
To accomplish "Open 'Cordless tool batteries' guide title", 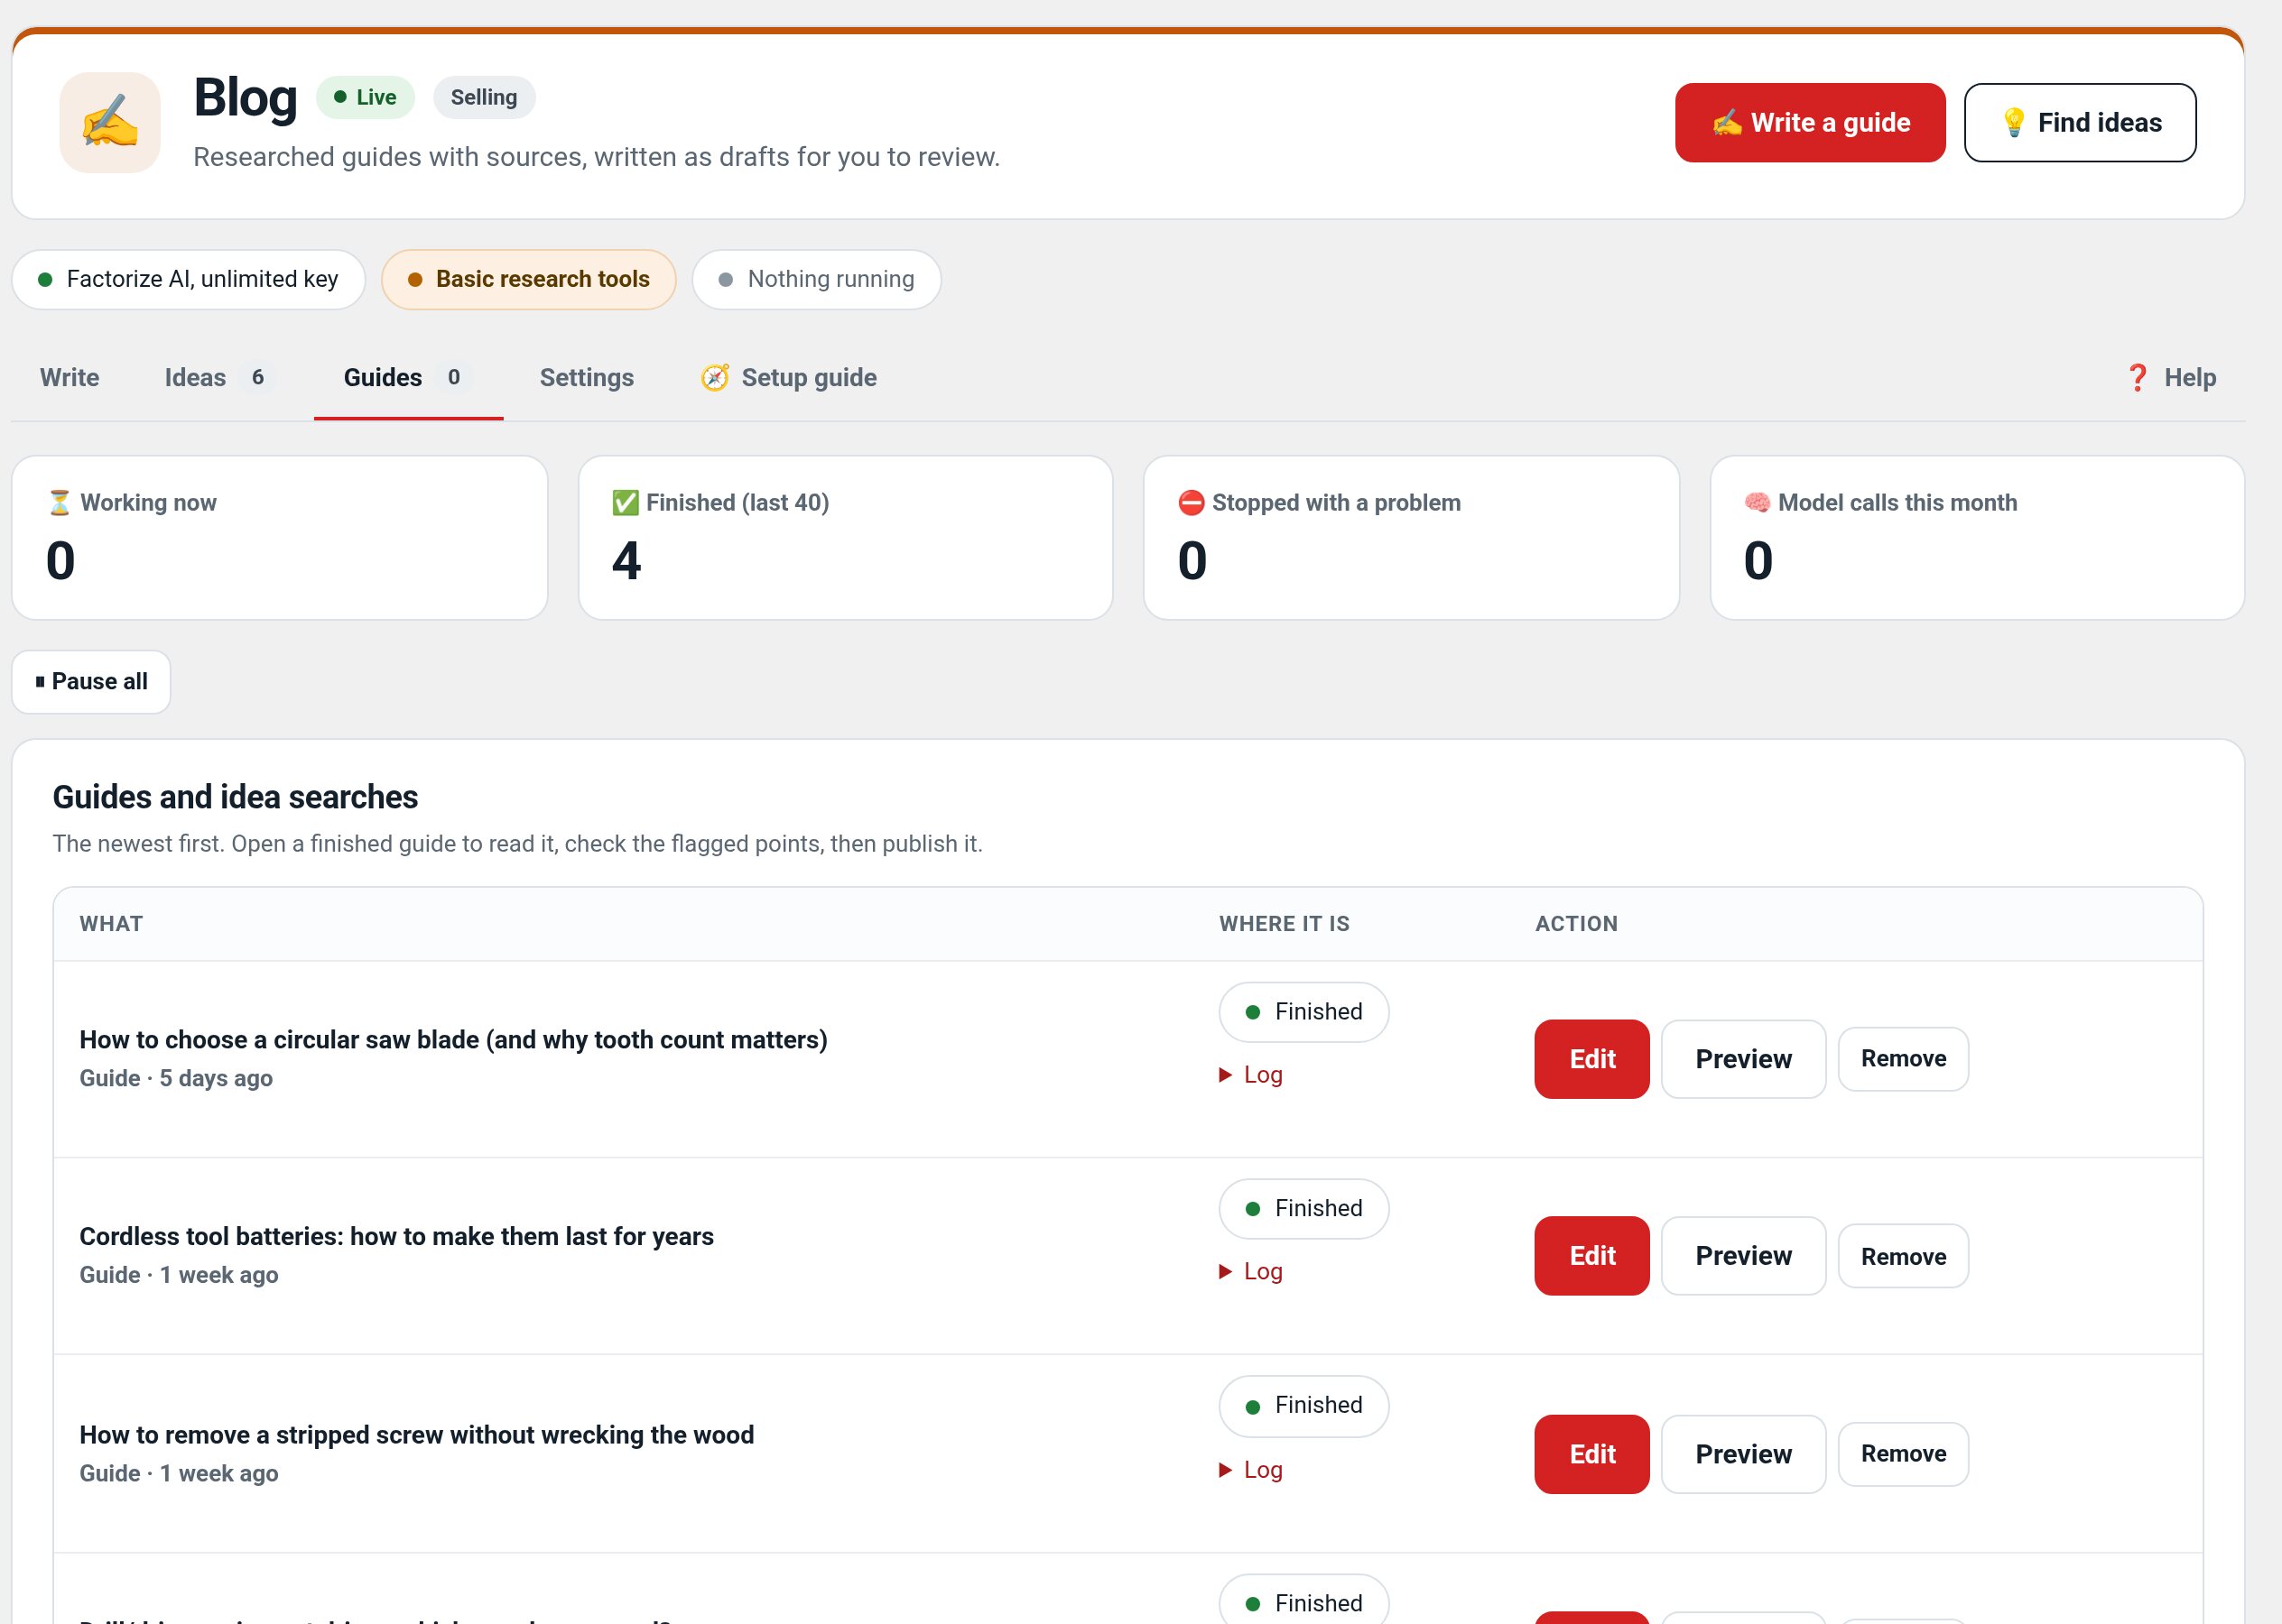I will click(x=396, y=1237).
